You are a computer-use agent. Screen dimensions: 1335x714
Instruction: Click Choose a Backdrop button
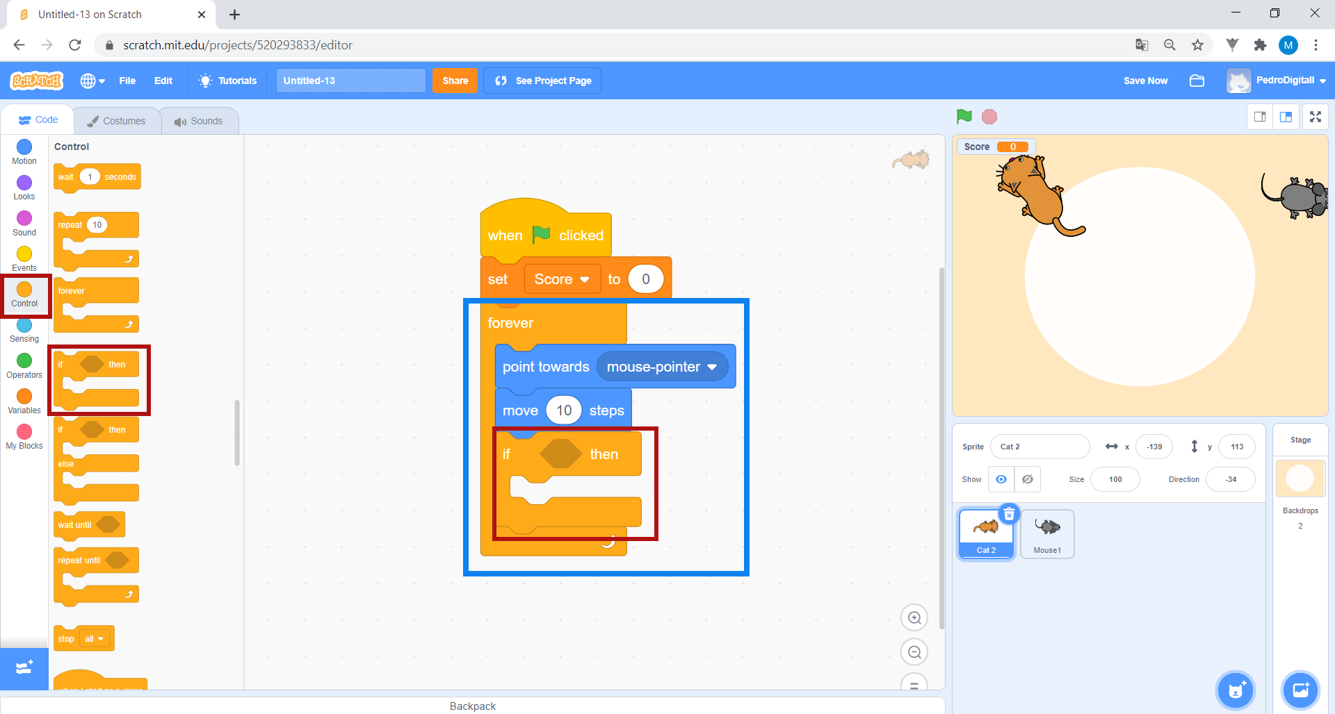click(x=1300, y=690)
